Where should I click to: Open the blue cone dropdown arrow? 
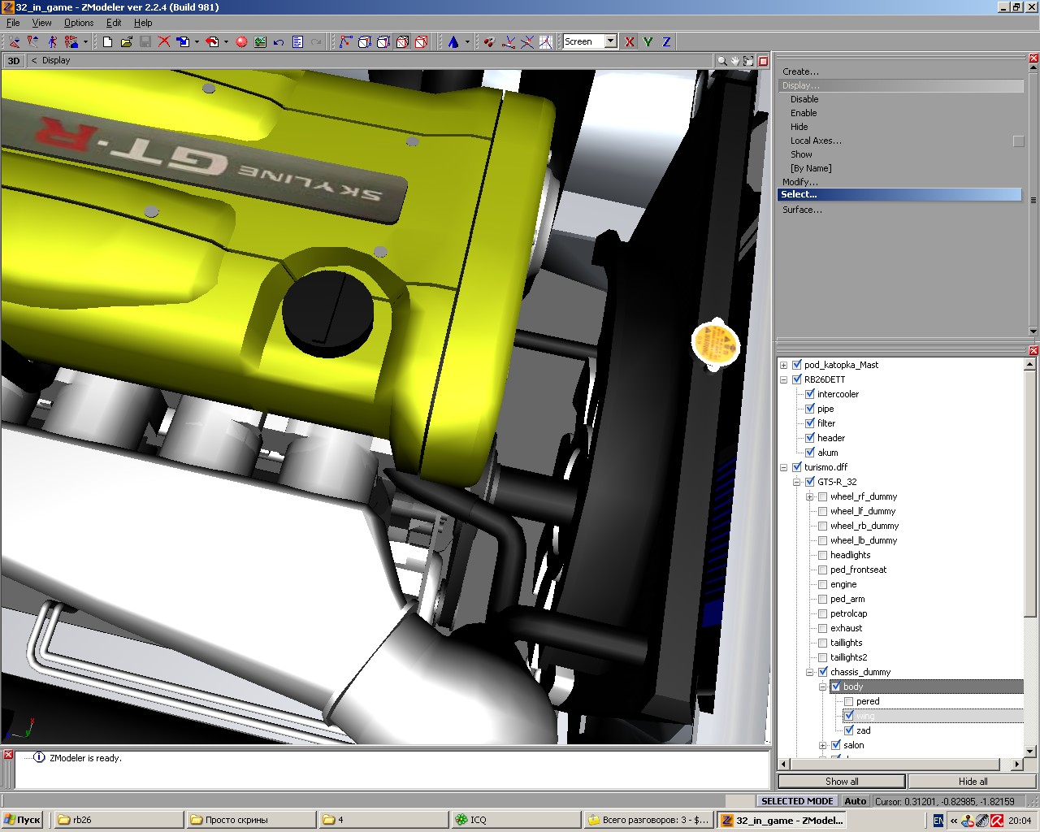point(467,41)
